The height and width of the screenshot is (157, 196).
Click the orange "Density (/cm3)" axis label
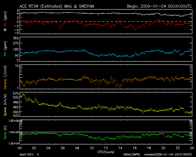[x=5, y=77]
